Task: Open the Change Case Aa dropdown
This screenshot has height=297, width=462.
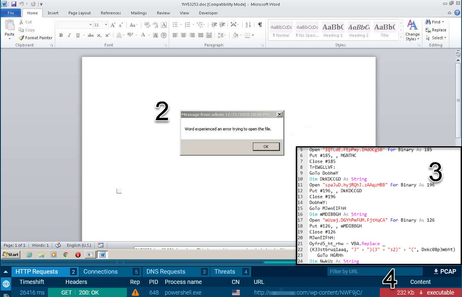Action: (133, 25)
